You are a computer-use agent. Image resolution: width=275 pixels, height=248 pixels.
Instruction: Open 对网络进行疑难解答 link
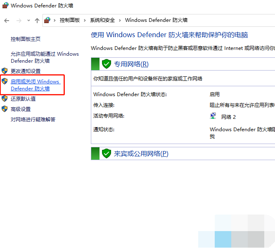point(33,120)
